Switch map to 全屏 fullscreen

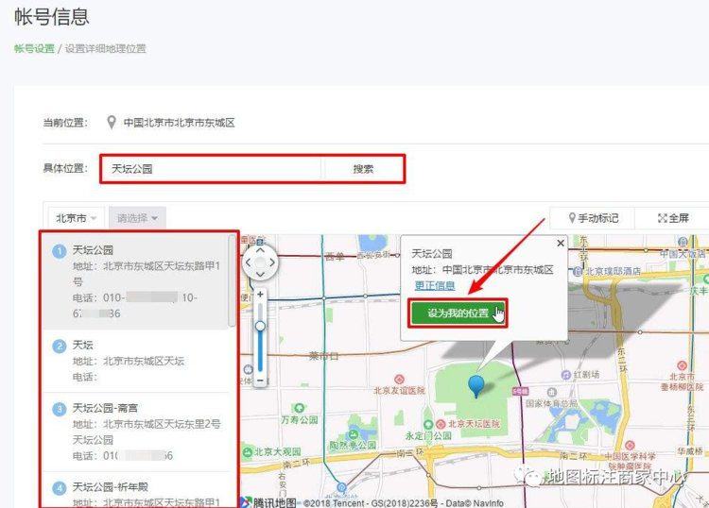click(673, 218)
